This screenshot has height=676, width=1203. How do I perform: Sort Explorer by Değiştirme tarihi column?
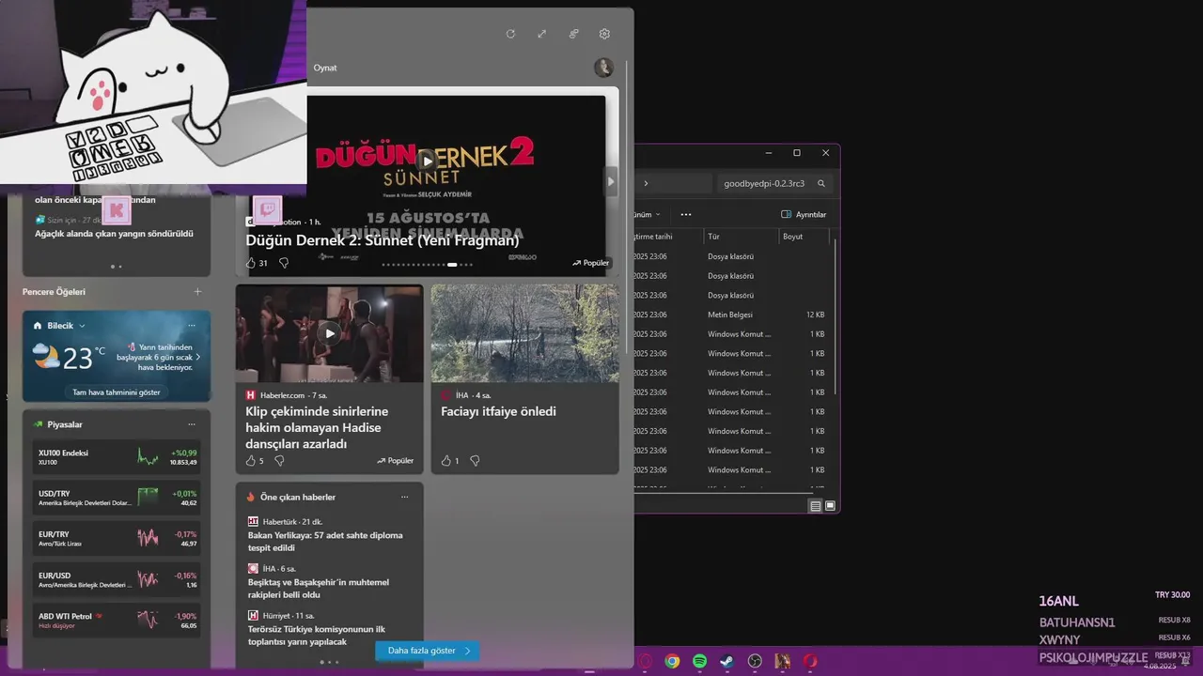[668, 237]
